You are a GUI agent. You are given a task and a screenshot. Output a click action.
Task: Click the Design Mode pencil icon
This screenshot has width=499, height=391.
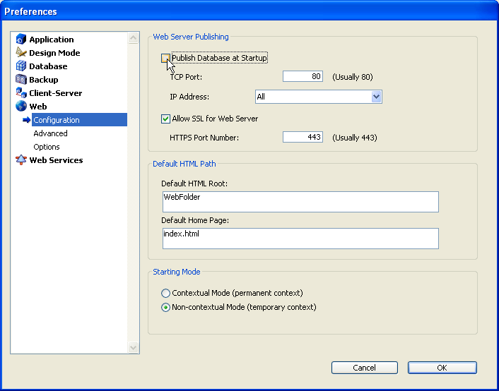tap(21, 53)
